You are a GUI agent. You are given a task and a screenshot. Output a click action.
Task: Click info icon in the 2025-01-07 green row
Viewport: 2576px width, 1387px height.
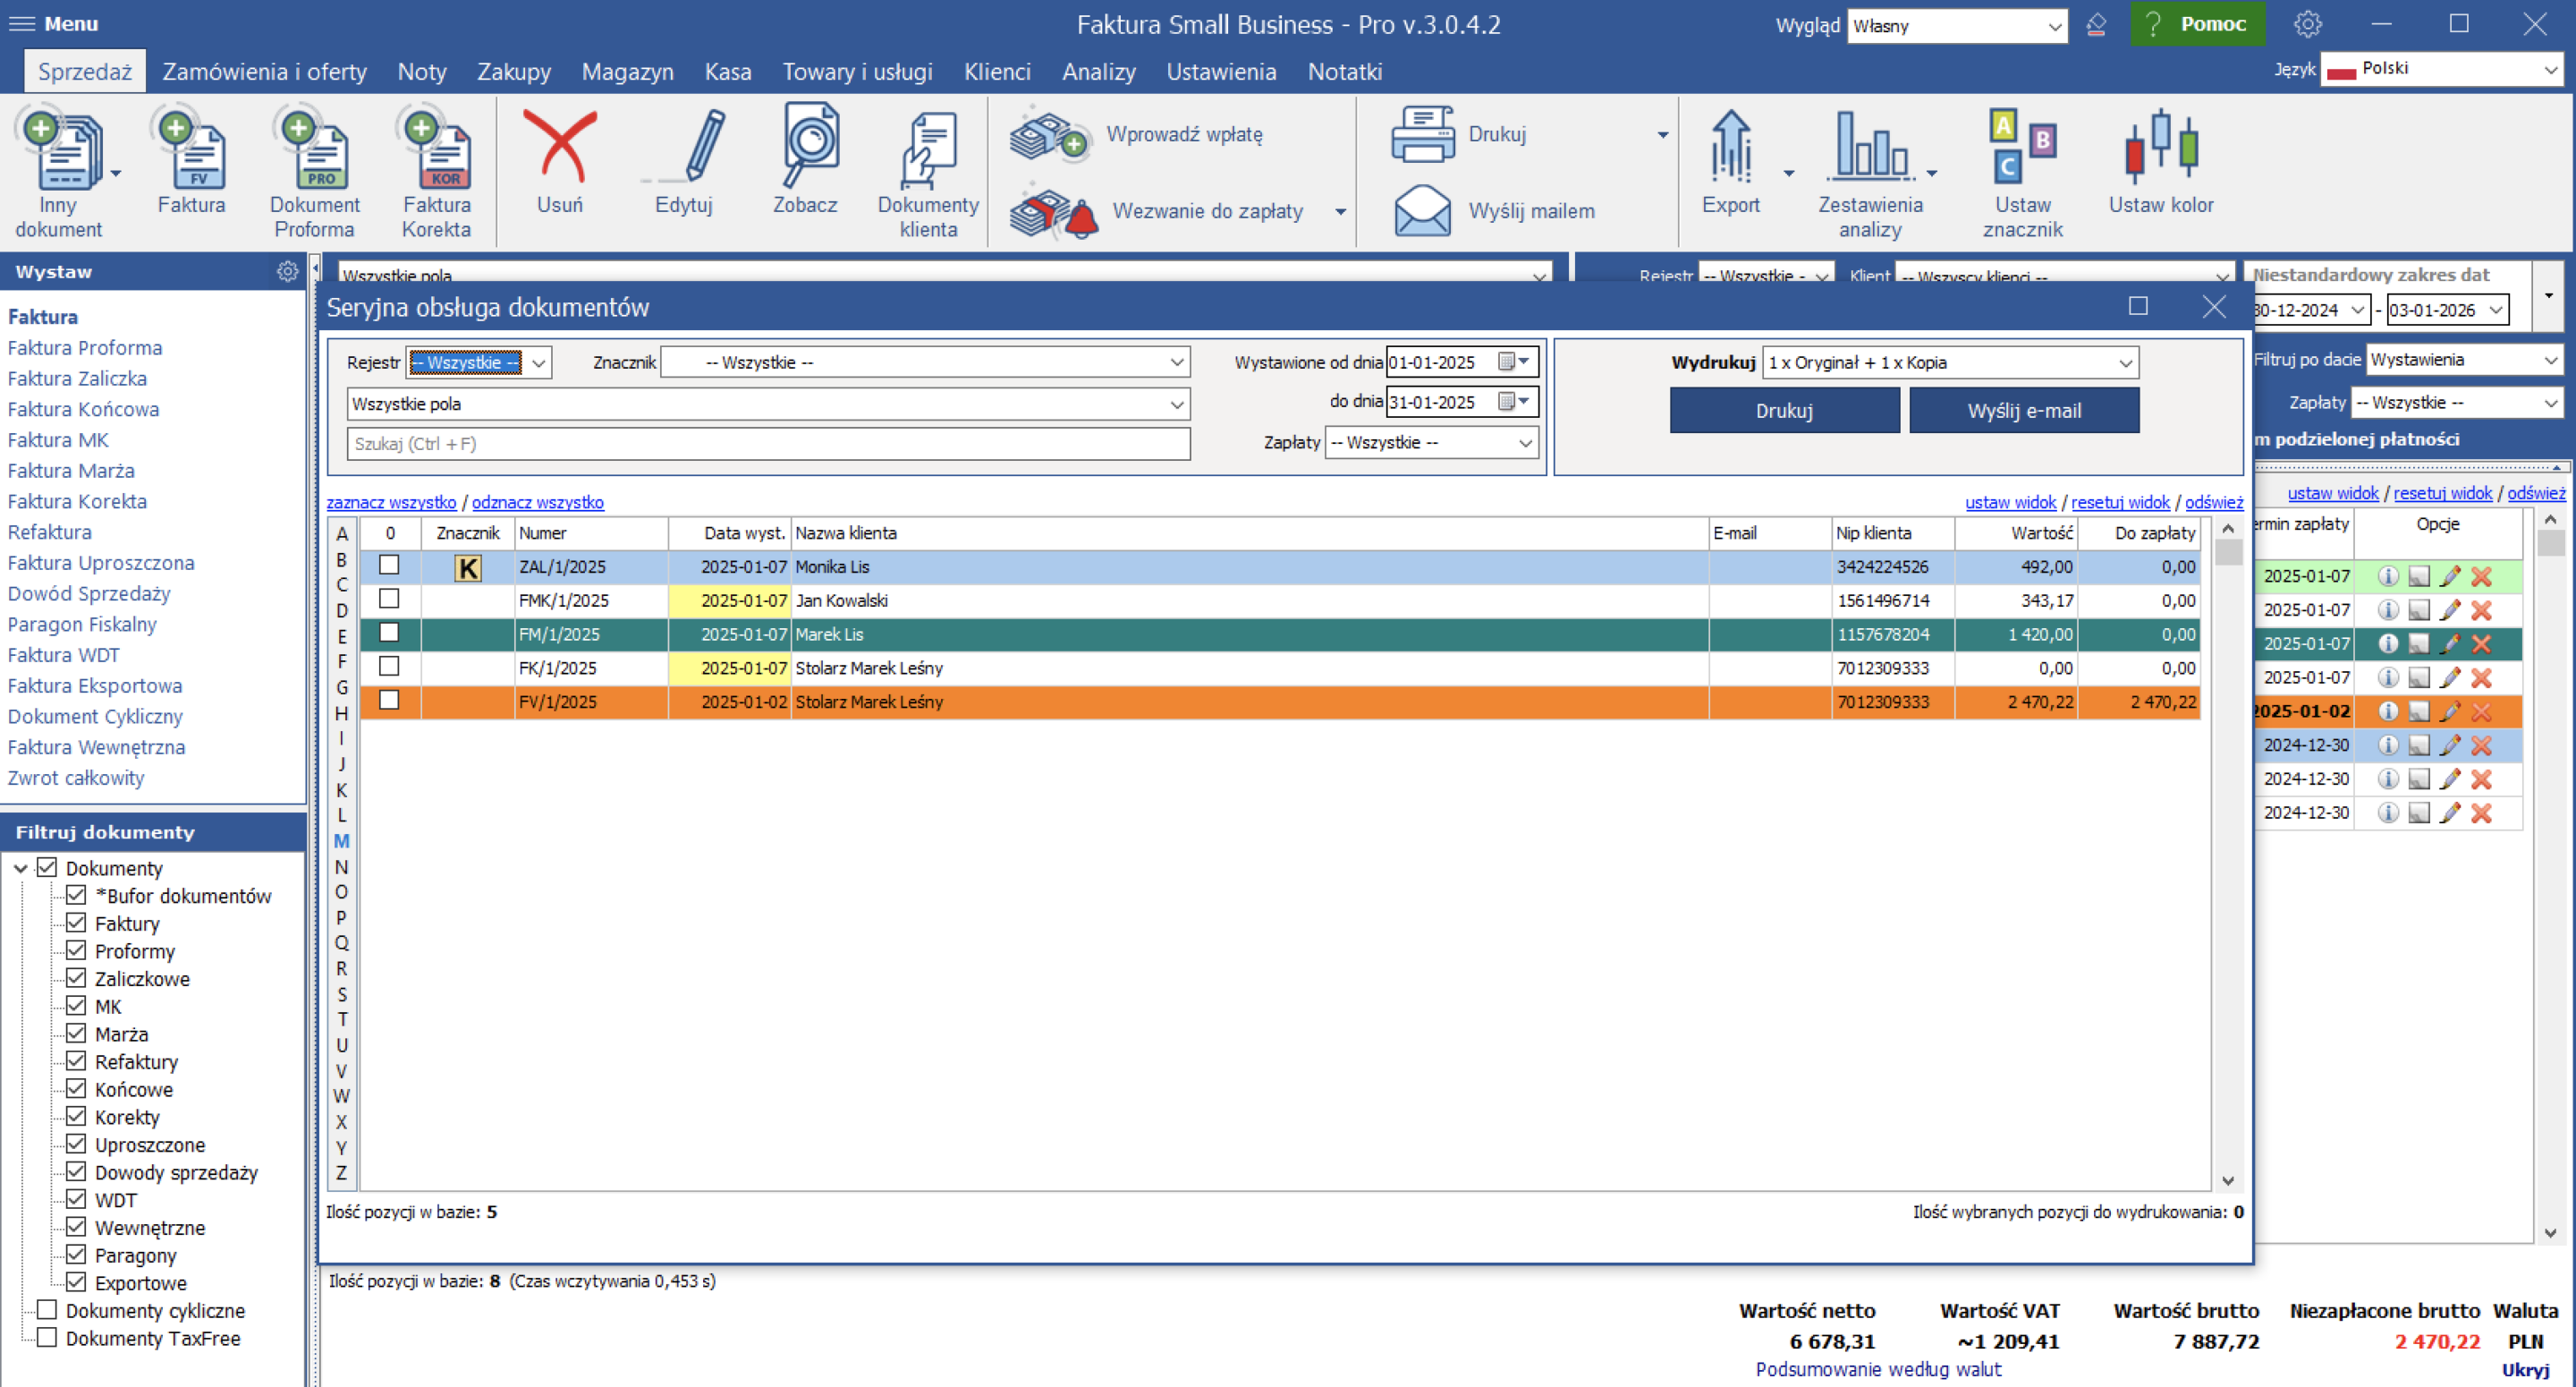[2387, 576]
